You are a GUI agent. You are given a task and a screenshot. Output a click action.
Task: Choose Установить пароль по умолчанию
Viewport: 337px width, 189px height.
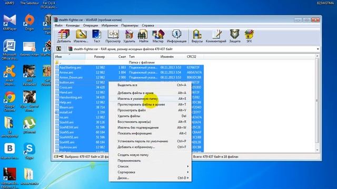point(150,141)
